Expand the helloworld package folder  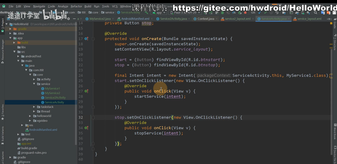click(x=30, y=116)
